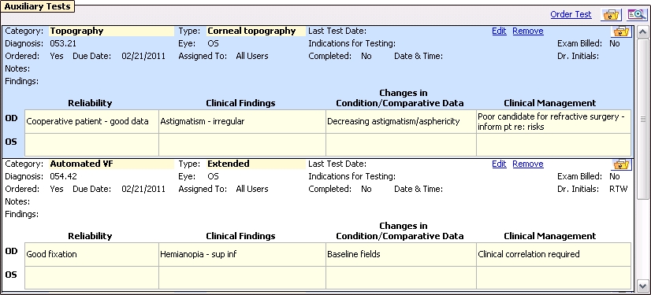Click the Extended type field

pyautogui.click(x=255, y=164)
